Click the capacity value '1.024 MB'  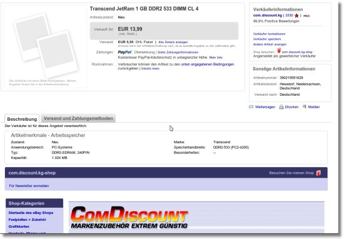(59, 158)
